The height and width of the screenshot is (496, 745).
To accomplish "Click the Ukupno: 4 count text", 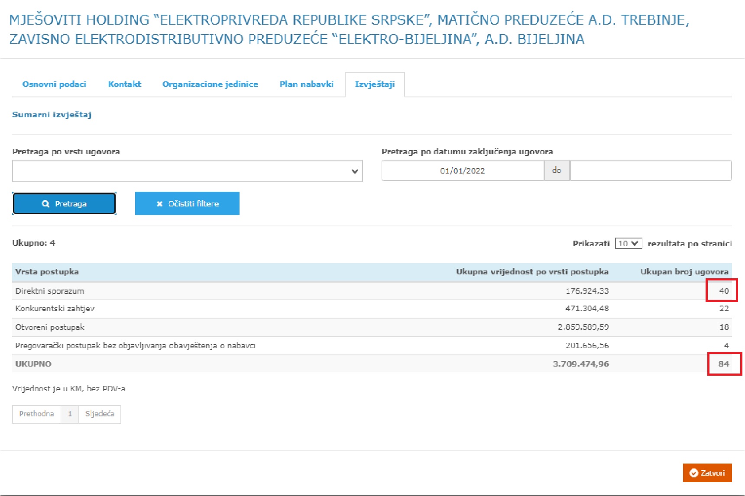I will pyautogui.click(x=34, y=243).
